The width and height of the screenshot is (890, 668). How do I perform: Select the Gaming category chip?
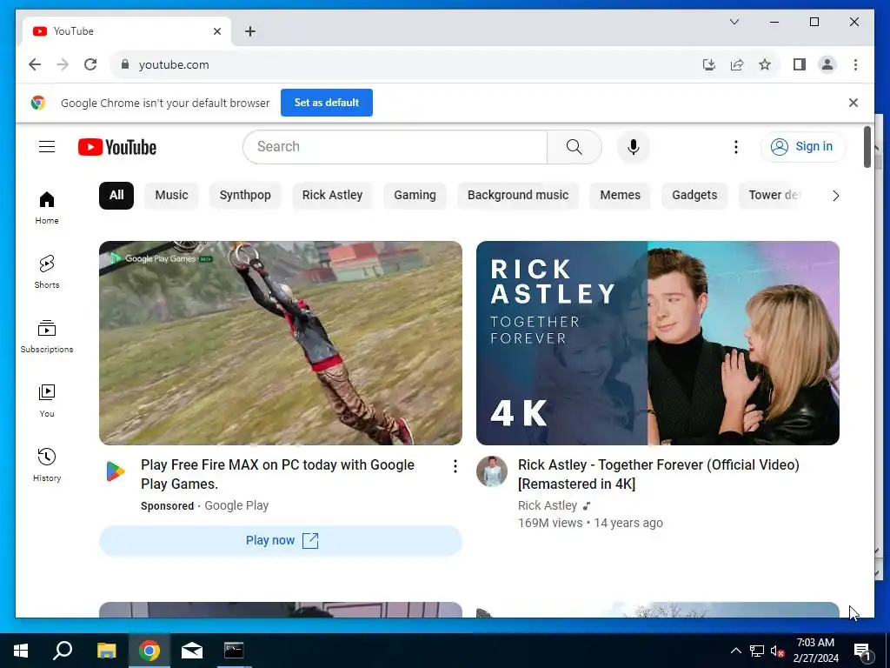coord(415,196)
